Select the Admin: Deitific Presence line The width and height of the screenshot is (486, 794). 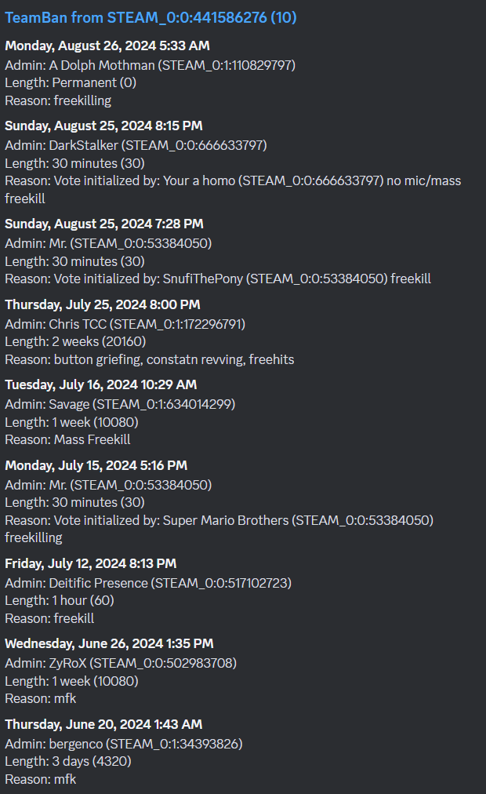click(148, 584)
